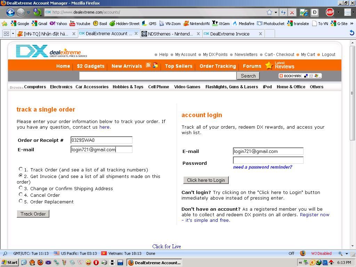Switch to the NDSthemes - Nintendo tab
The width and height of the screenshot is (356, 267).
coord(171,34)
